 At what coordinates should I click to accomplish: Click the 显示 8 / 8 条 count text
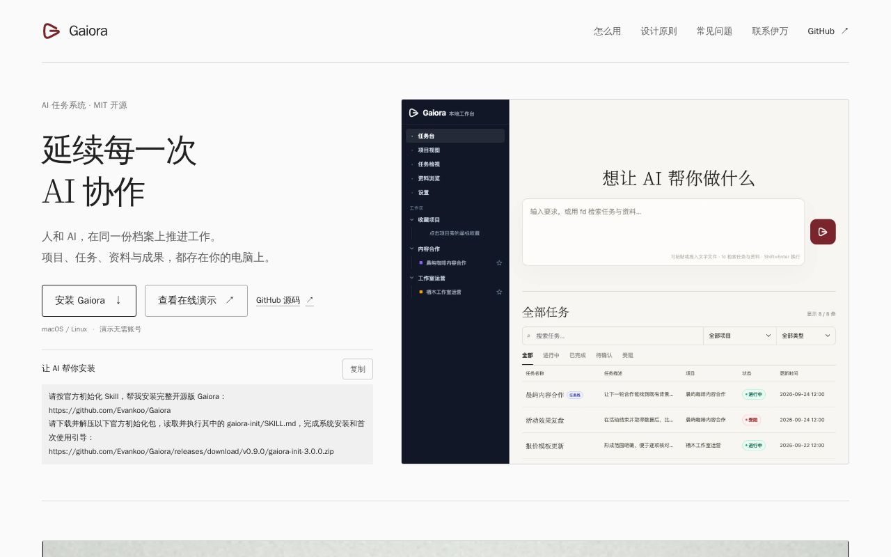click(x=821, y=314)
